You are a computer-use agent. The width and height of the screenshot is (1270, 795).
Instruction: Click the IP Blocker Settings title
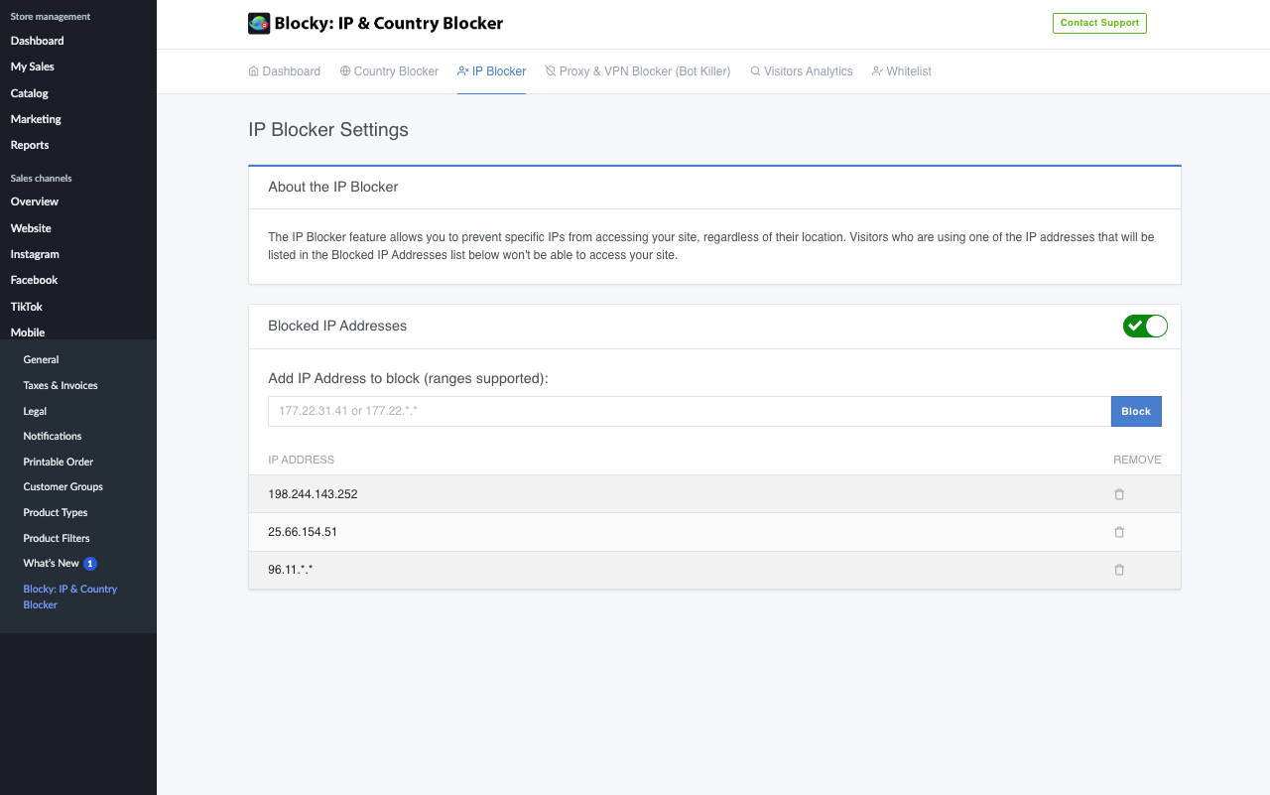pyautogui.click(x=328, y=130)
